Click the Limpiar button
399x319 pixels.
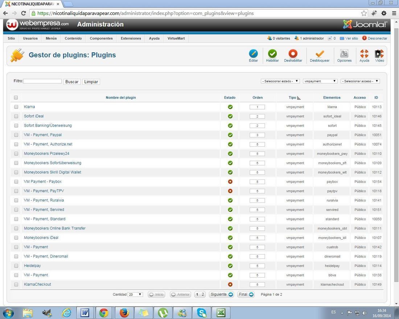coord(91,82)
